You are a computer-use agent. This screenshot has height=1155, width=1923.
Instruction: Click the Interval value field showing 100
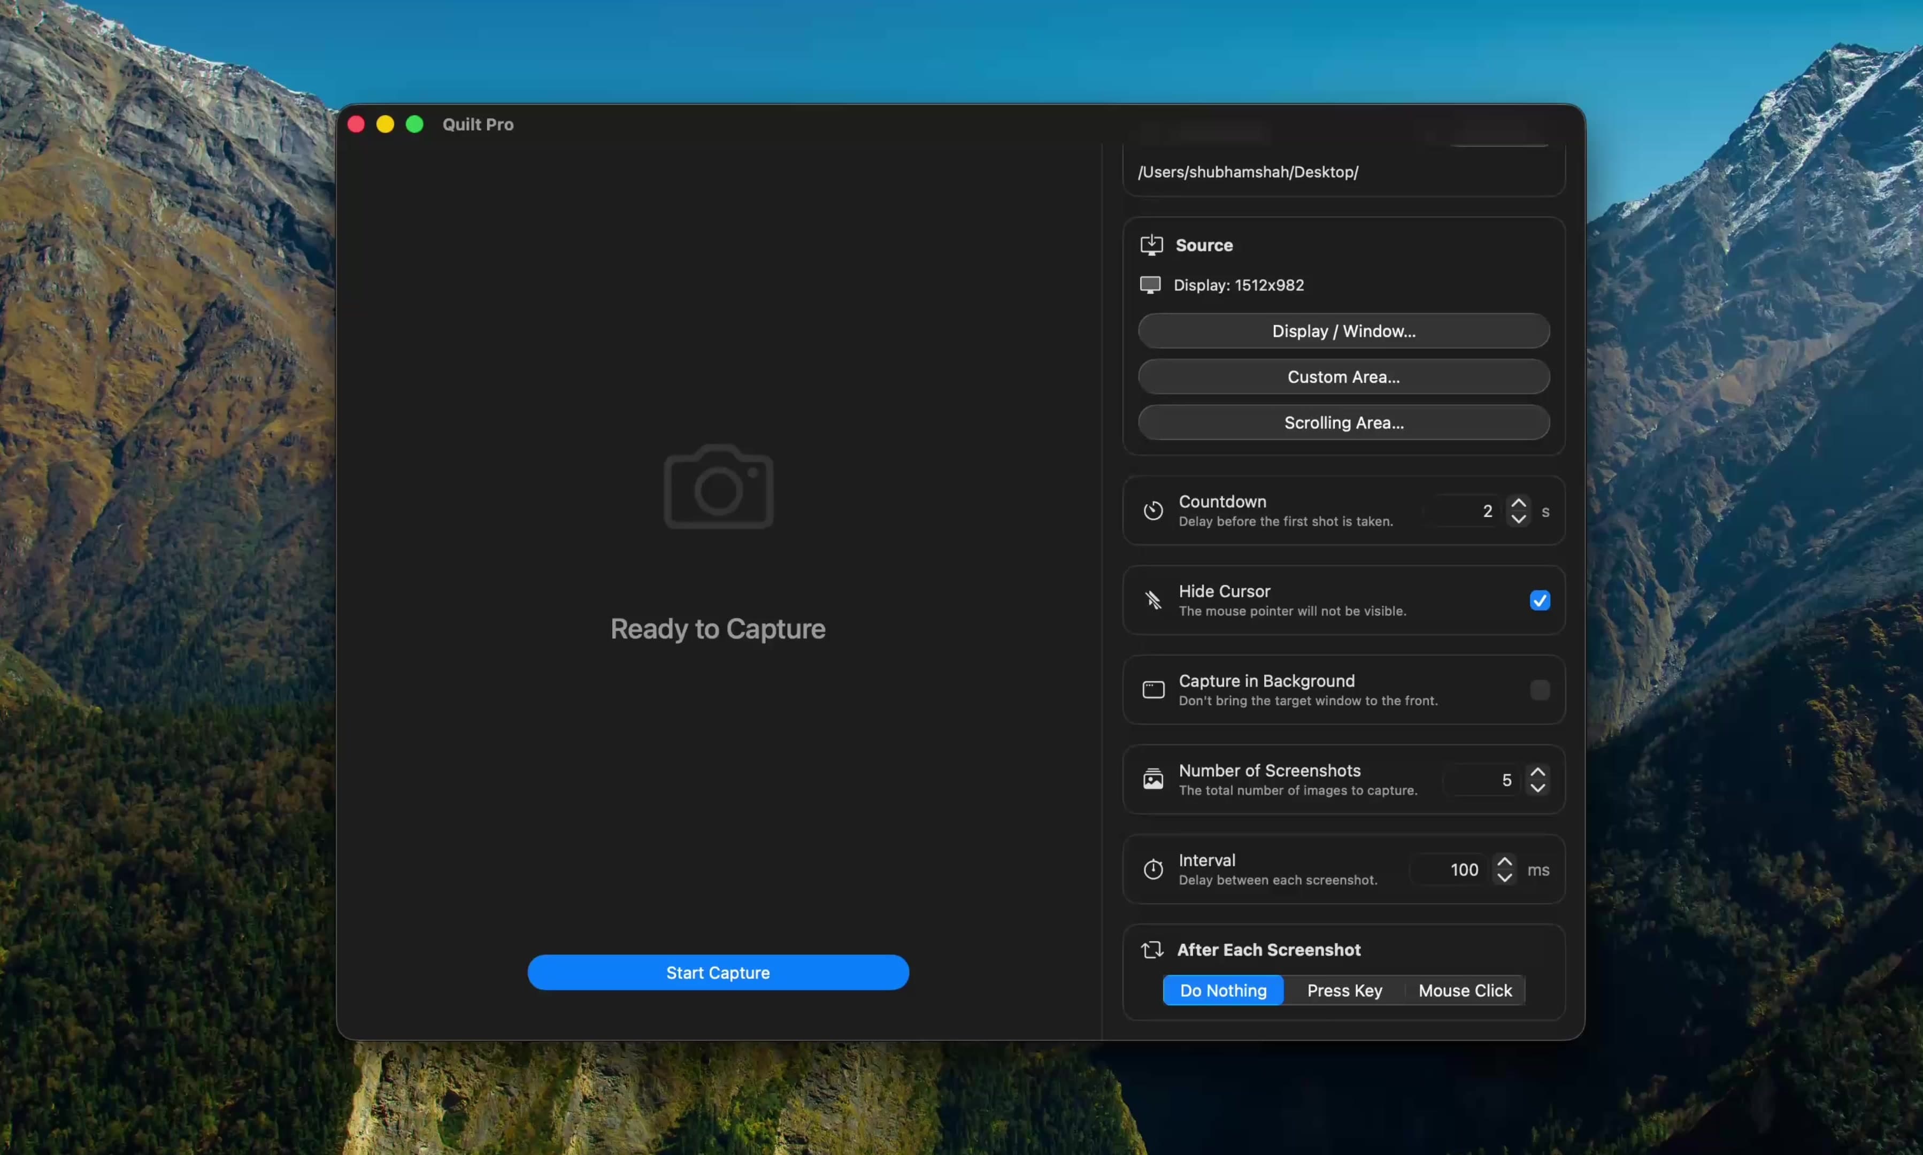(x=1451, y=869)
